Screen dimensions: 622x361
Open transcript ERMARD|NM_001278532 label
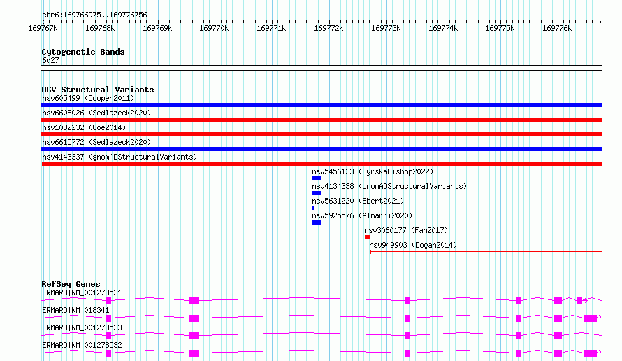[82, 345]
